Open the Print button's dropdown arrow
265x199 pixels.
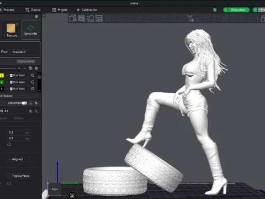pyautogui.click(x=255, y=10)
